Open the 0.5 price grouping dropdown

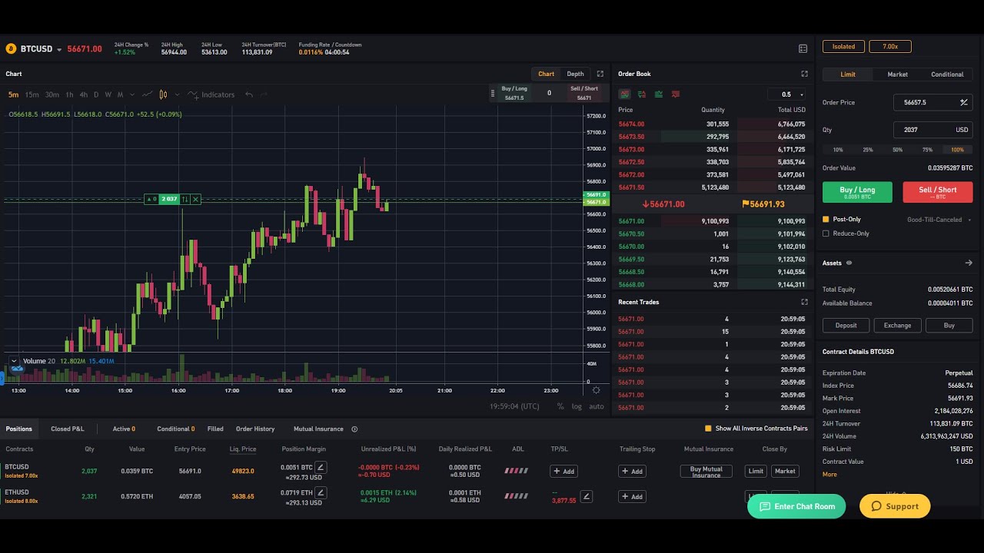tap(786, 94)
